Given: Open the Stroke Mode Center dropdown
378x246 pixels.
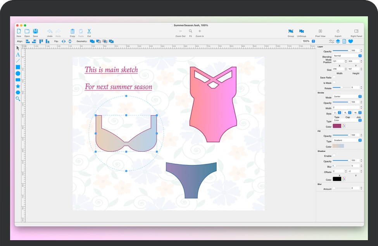Looking at the screenshot, I should click(x=347, y=97).
